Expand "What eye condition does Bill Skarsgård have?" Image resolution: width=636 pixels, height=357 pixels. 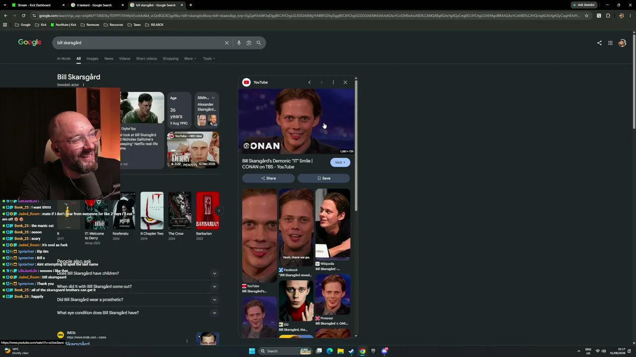[138, 313]
